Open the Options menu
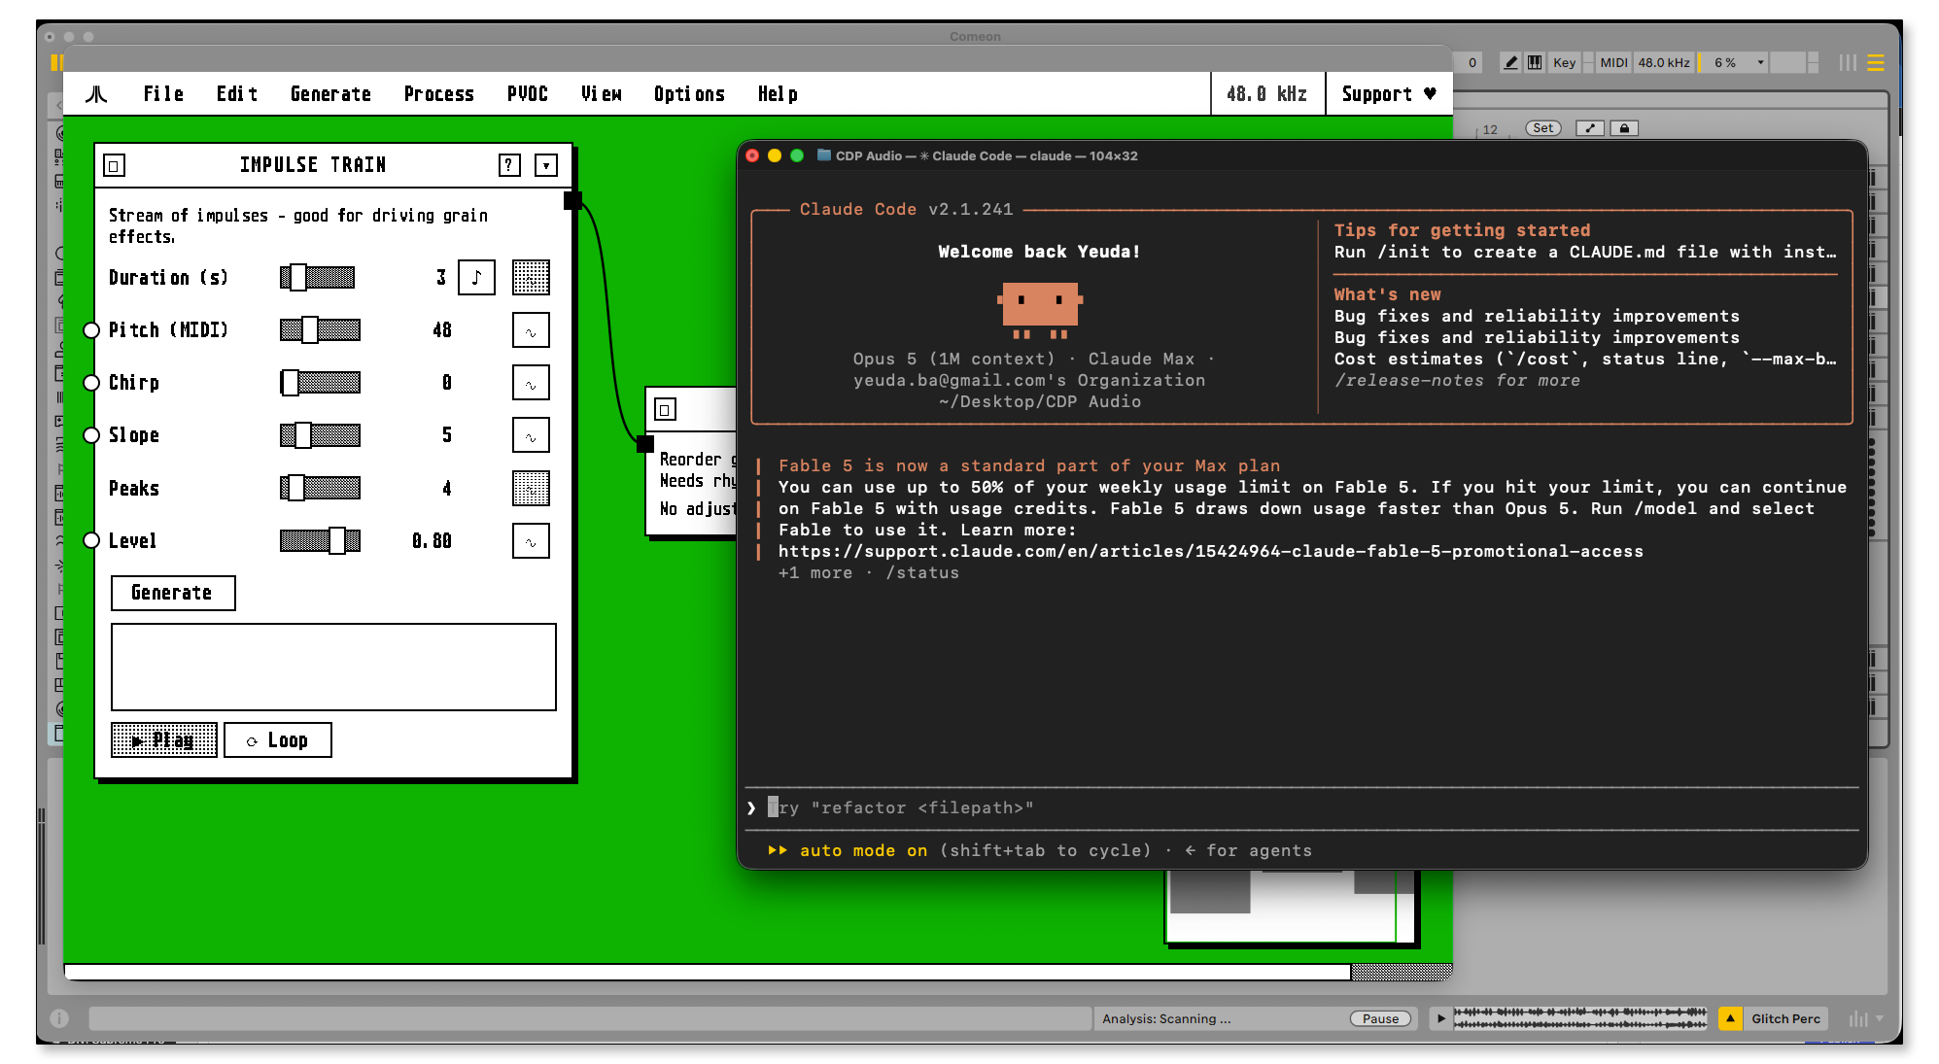The image size is (1939, 1064). pyautogui.click(x=689, y=94)
